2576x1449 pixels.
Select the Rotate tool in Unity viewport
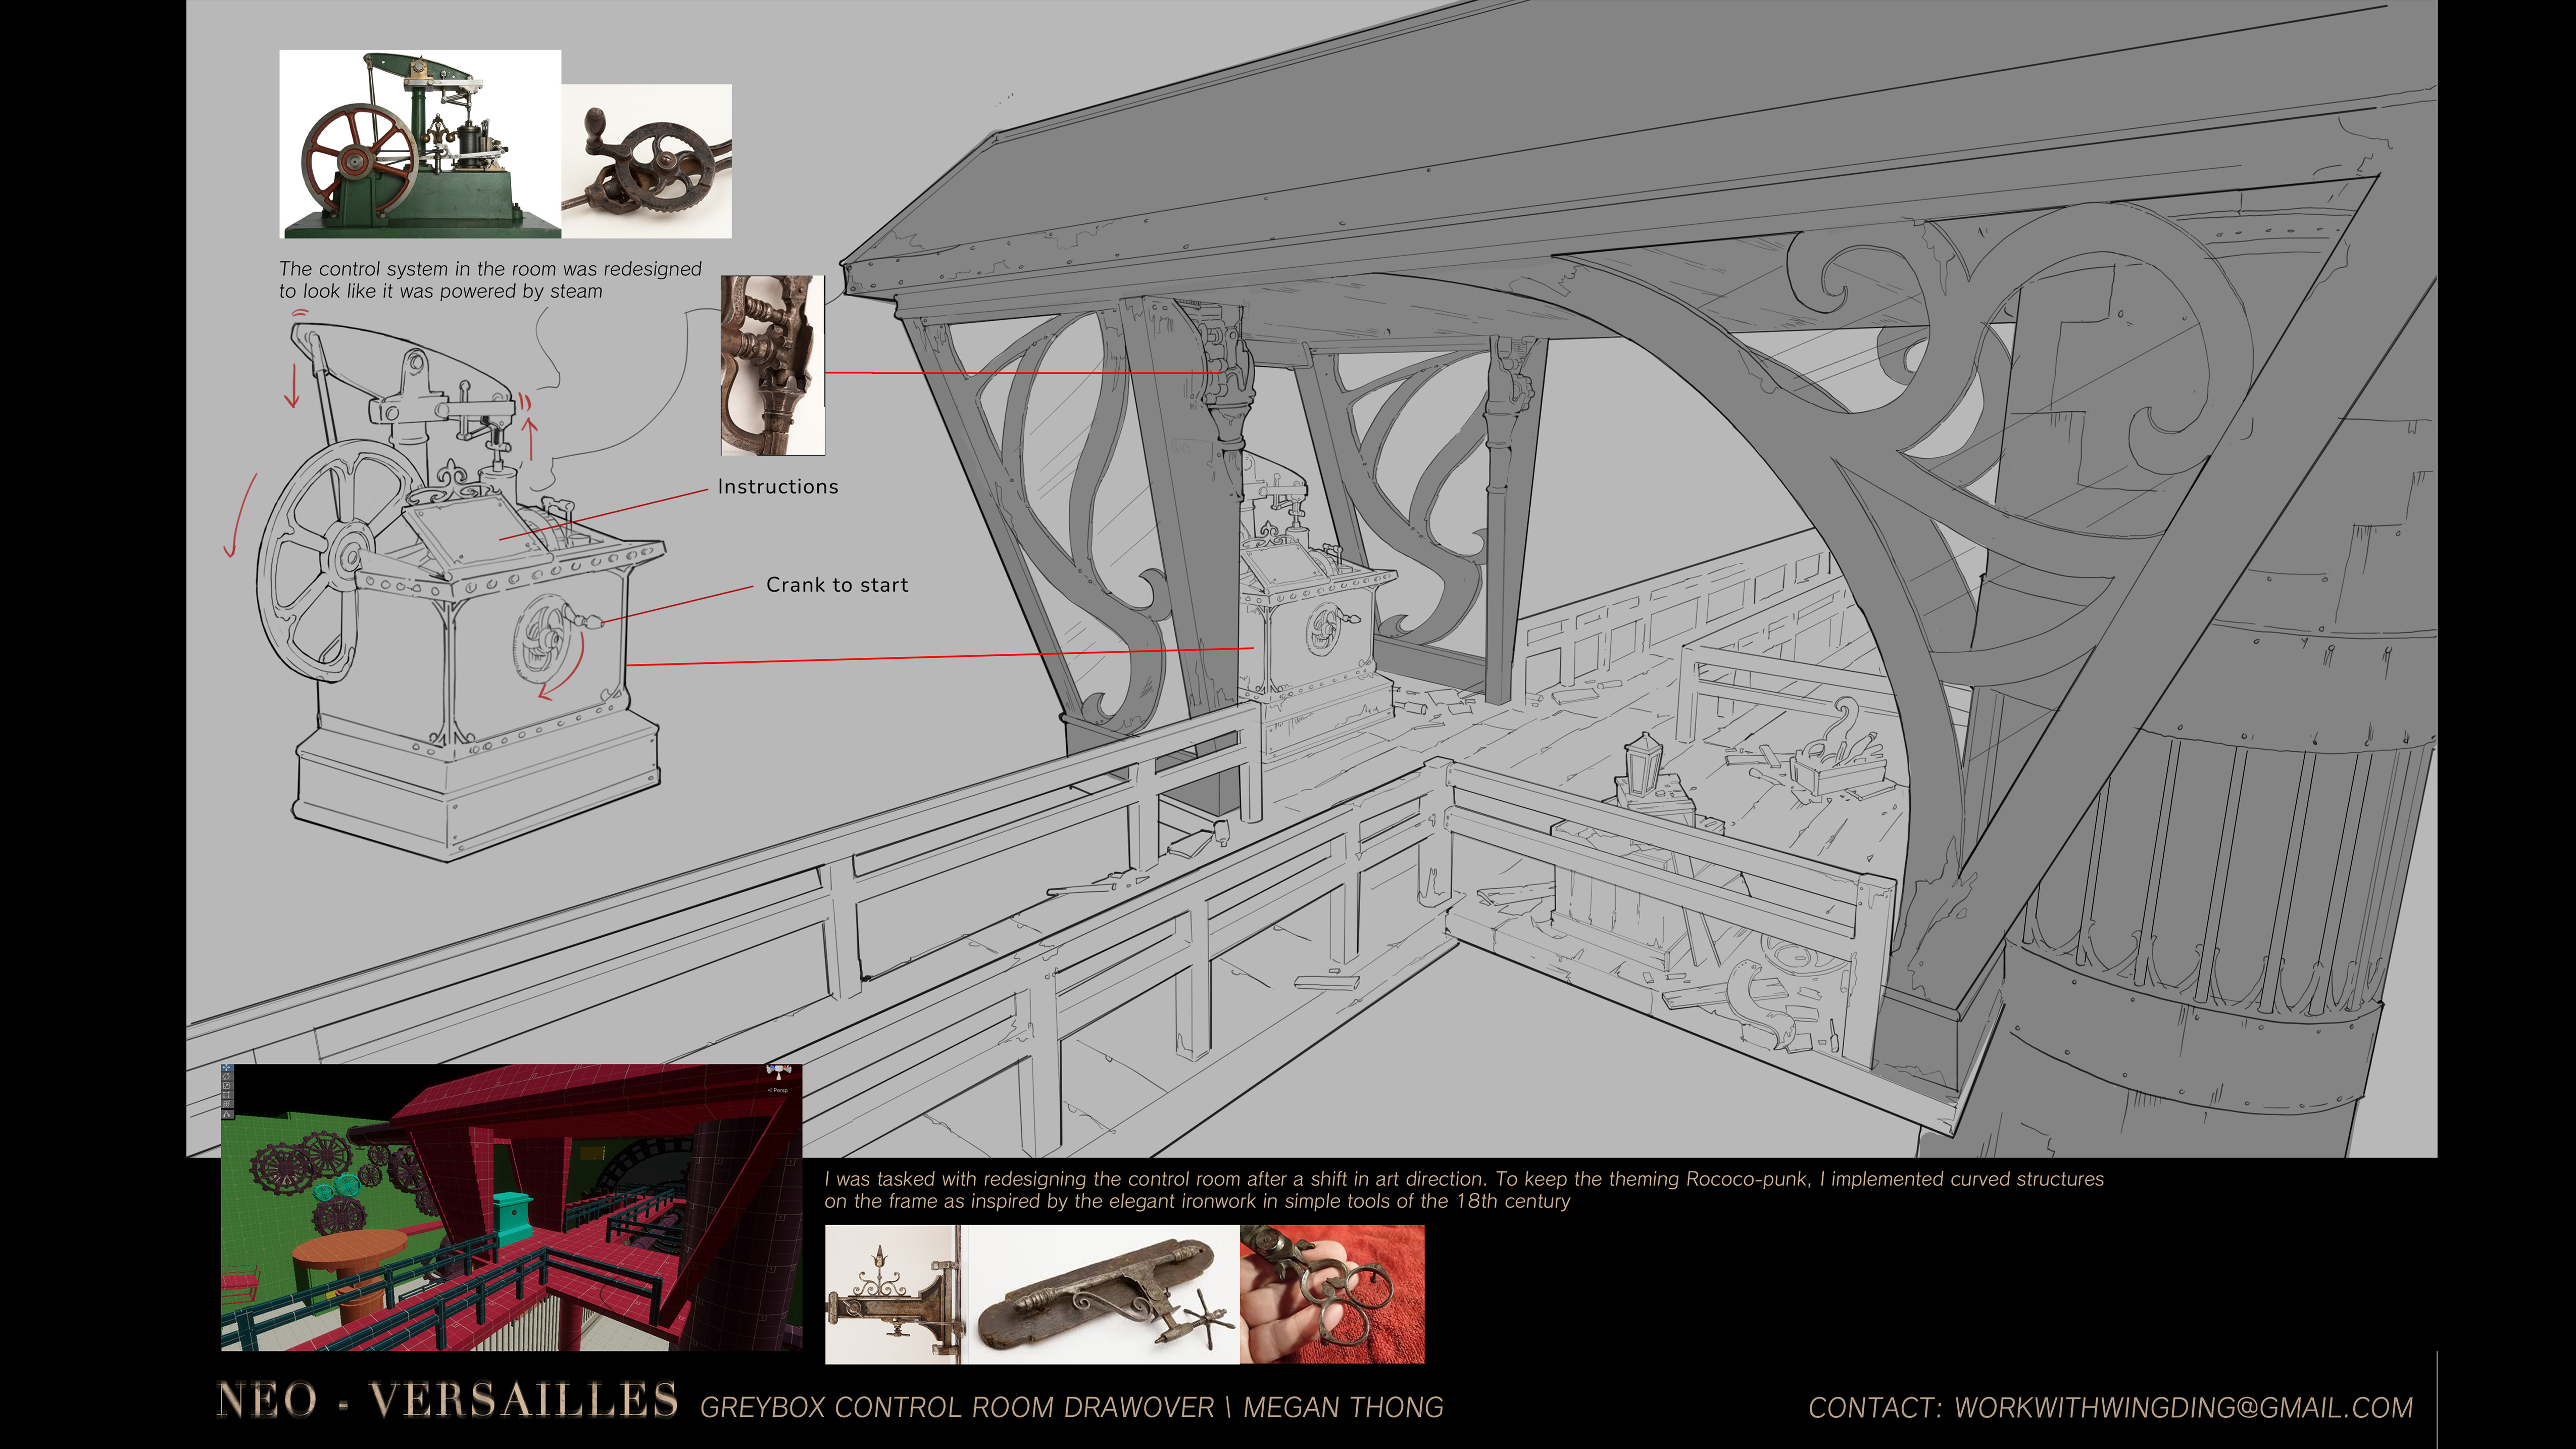[x=227, y=1076]
